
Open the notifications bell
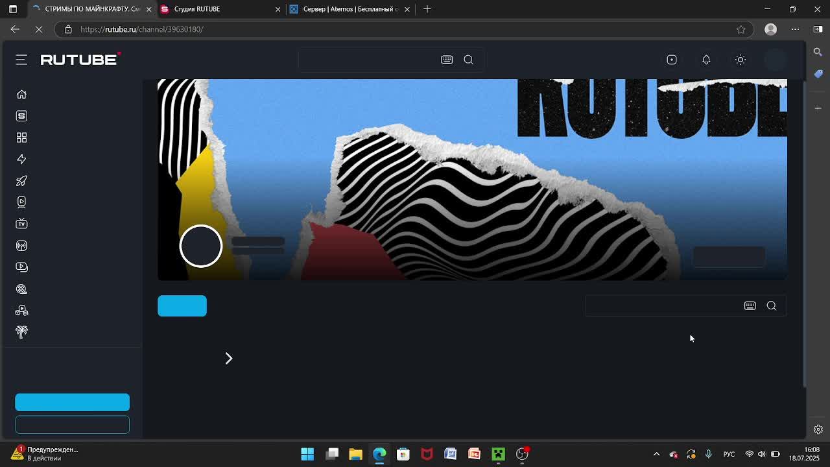coord(706,60)
